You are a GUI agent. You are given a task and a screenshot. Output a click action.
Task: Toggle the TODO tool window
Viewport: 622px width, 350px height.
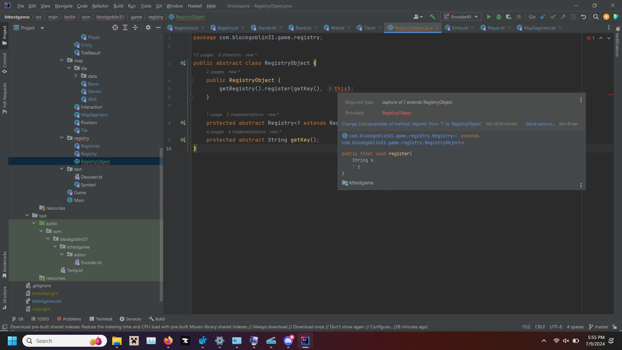pyautogui.click(x=40, y=319)
